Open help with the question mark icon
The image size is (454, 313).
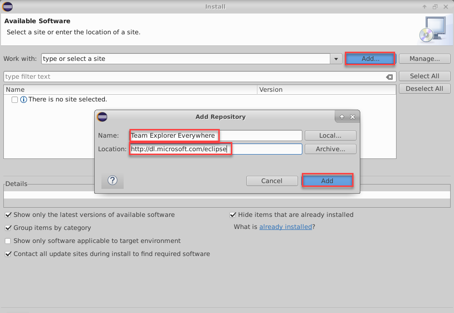pyautogui.click(x=113, y=180)
